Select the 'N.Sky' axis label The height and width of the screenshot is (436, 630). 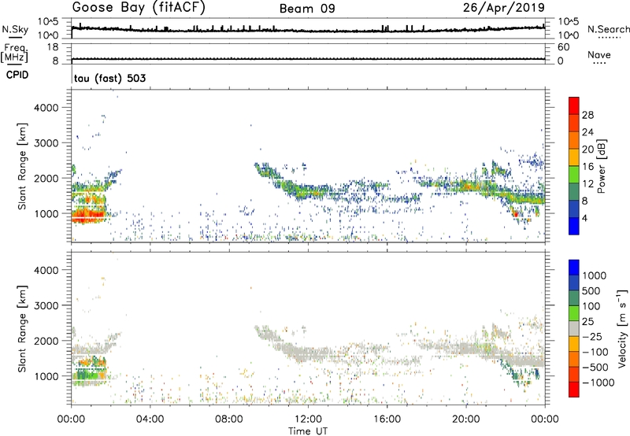click(15, 29)
